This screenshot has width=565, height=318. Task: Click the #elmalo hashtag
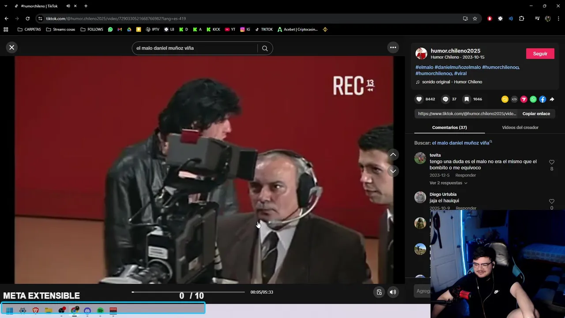[x=424, y=67]
